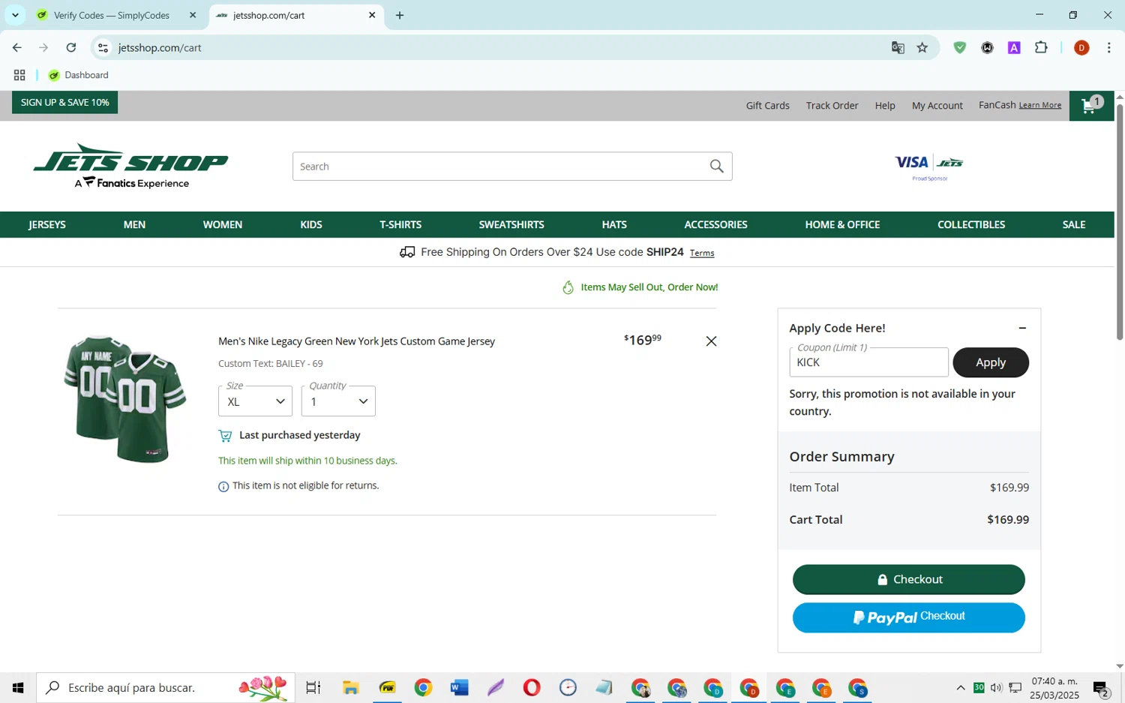1125x703 pixels.
Task: Open the Help link
Action: coord(885,106)
